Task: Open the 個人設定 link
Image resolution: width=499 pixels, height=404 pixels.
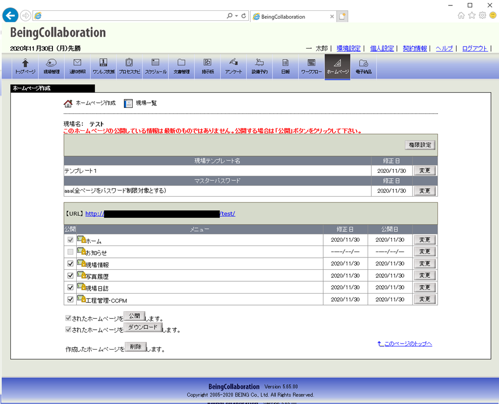Action: tap(382, 49)
